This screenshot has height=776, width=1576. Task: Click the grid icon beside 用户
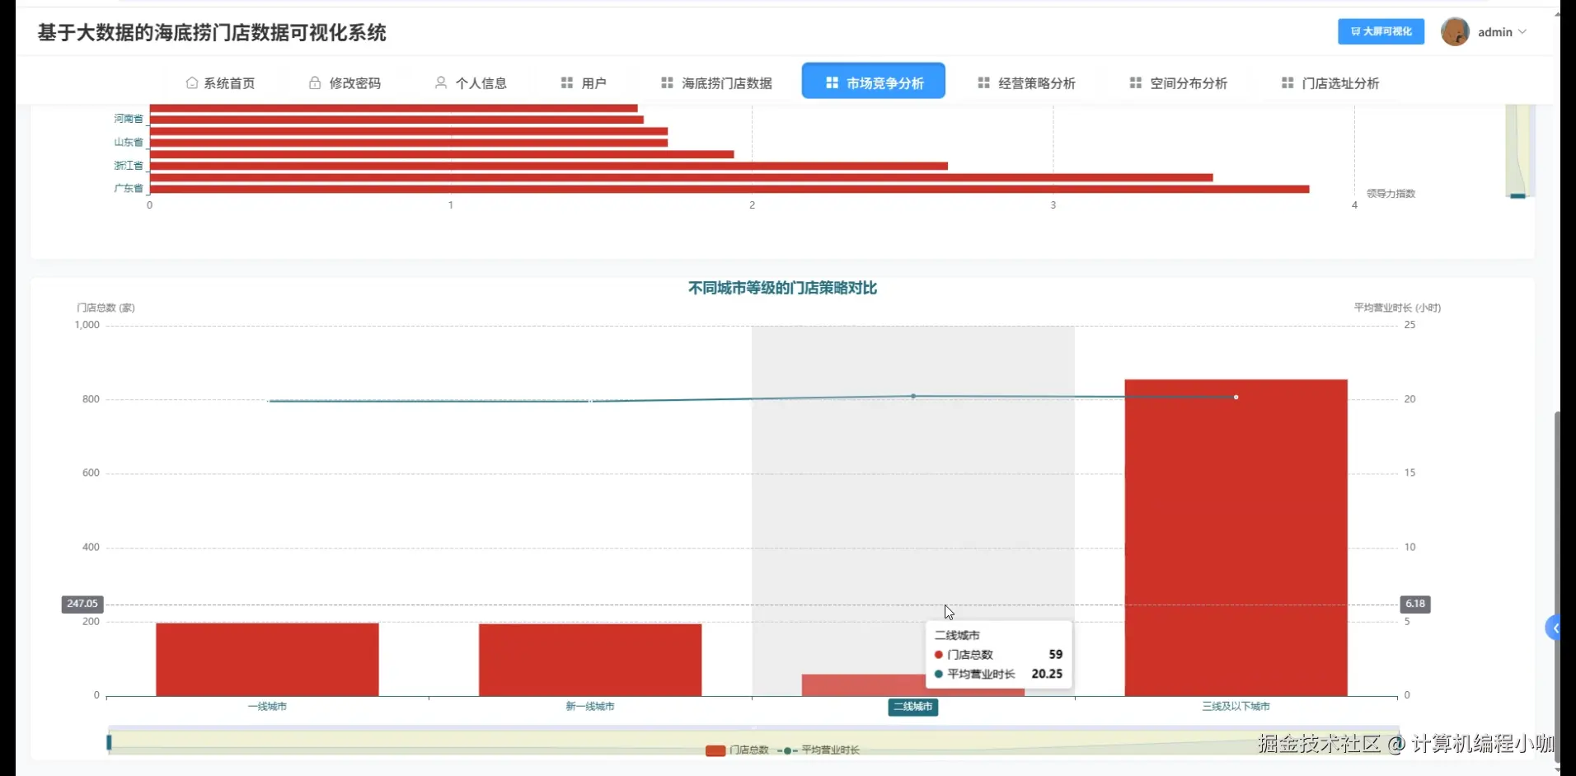pos(567,82)
